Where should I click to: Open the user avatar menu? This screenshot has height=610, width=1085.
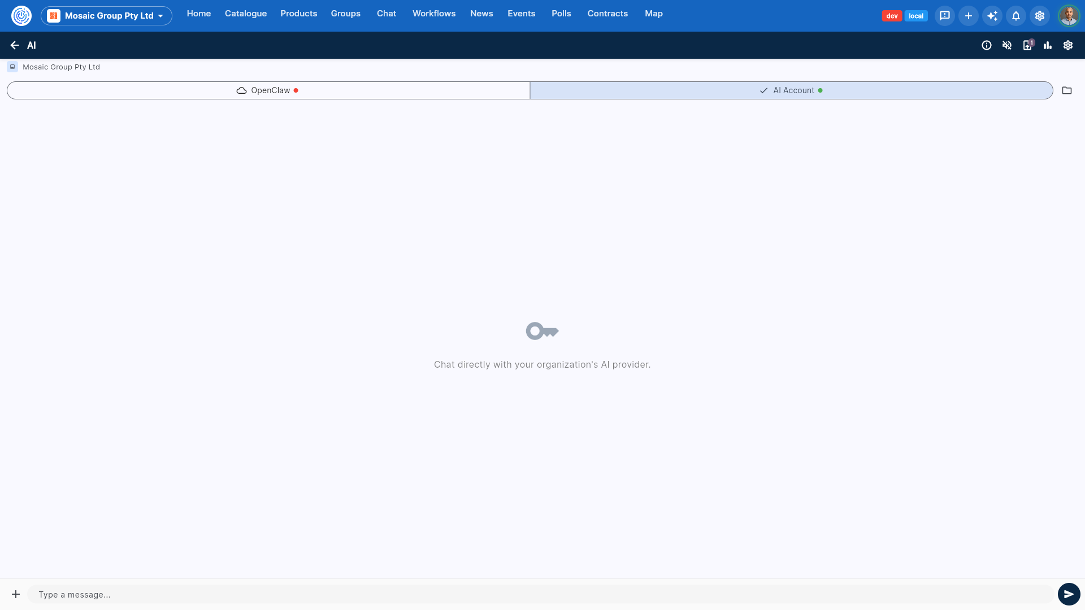point(1069,16)
